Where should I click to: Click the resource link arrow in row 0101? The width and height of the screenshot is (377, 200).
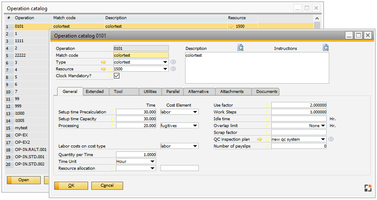[x=231, y=26]
